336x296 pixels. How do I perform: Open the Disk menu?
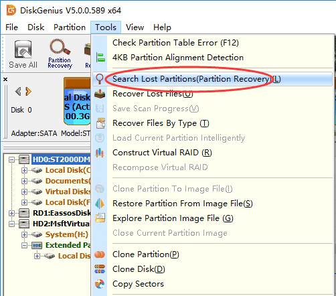click(35, 27)
